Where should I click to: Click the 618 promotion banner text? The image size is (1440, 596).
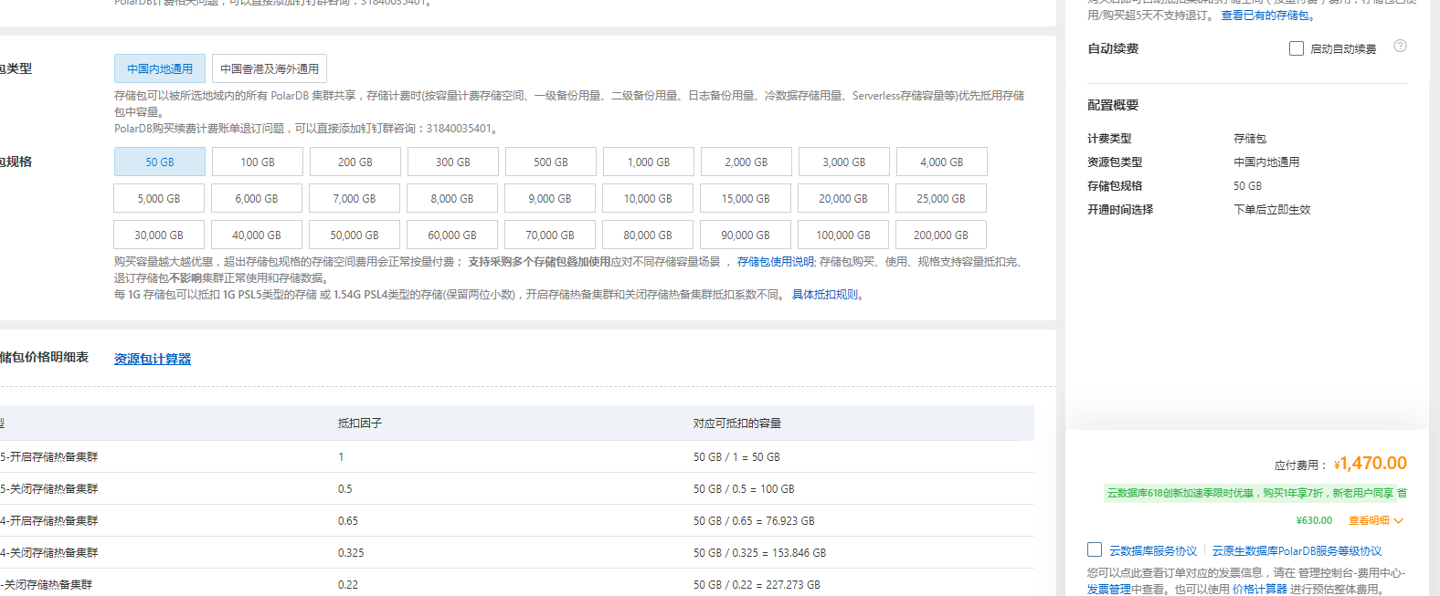point(1251,493)
